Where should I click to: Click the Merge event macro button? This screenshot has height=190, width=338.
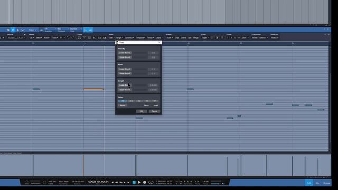pyautogui.click(x=196, y=37)
